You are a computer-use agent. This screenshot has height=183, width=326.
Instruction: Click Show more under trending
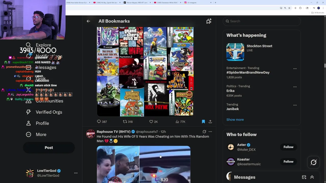coord(235,120)
